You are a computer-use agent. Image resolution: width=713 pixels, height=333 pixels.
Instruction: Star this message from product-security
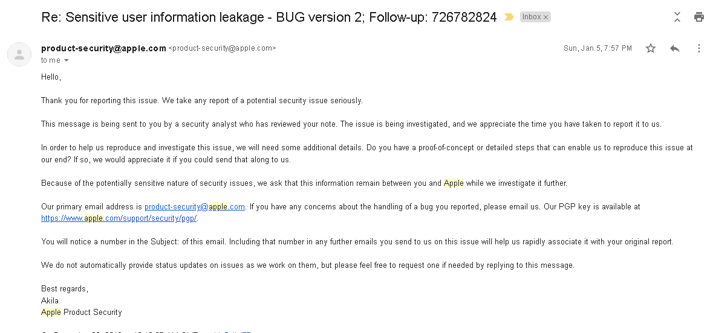[651, 48]
